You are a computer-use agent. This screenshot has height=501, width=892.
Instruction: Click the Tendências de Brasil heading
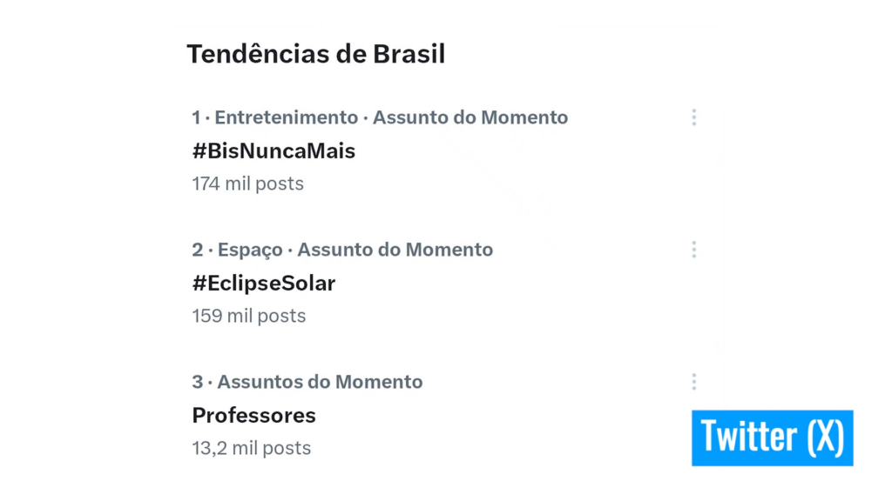pyautogui.click(x=315, y=53)
